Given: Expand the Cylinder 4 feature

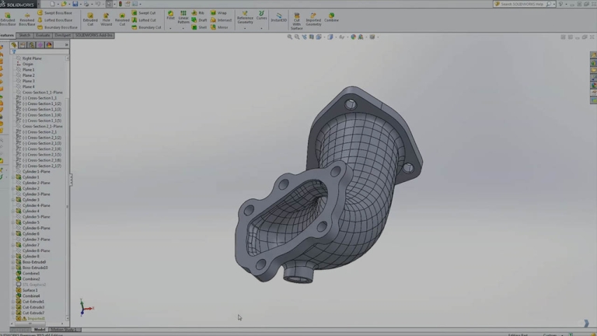Looking at the screenshot, I should (12, 211).
